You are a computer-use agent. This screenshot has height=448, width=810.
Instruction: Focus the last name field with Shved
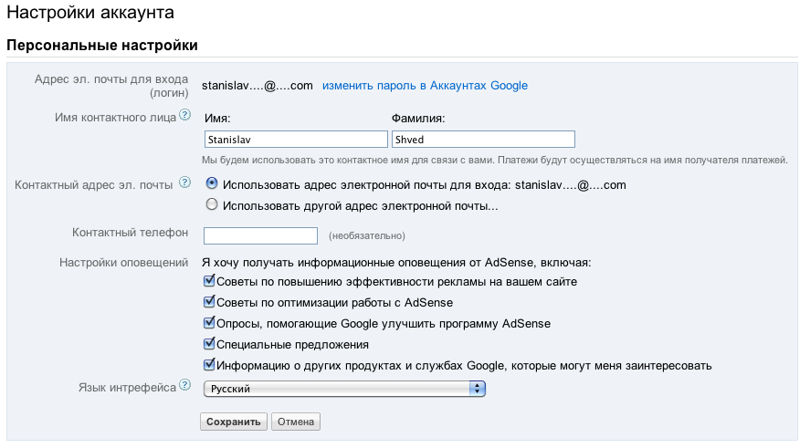(482, 140)
